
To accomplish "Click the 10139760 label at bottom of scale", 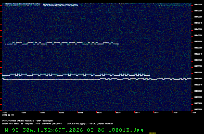I will point(198,109).
